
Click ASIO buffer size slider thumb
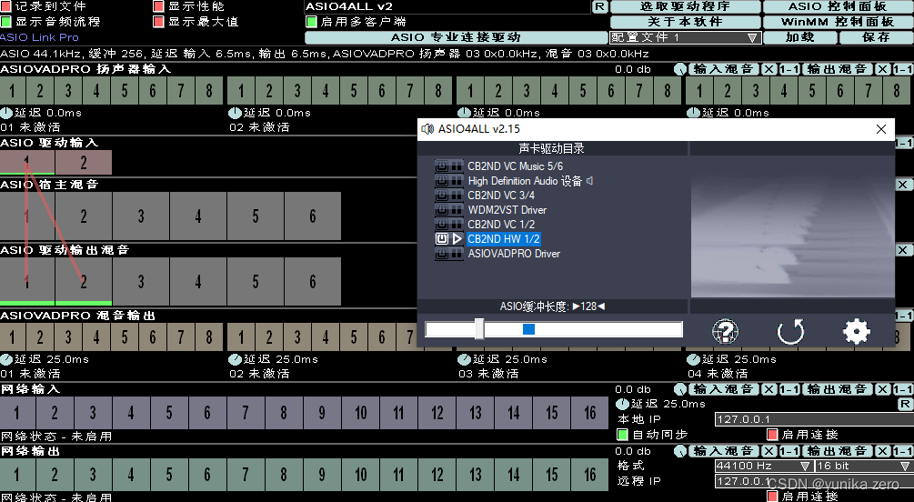[x=479, y=329]
